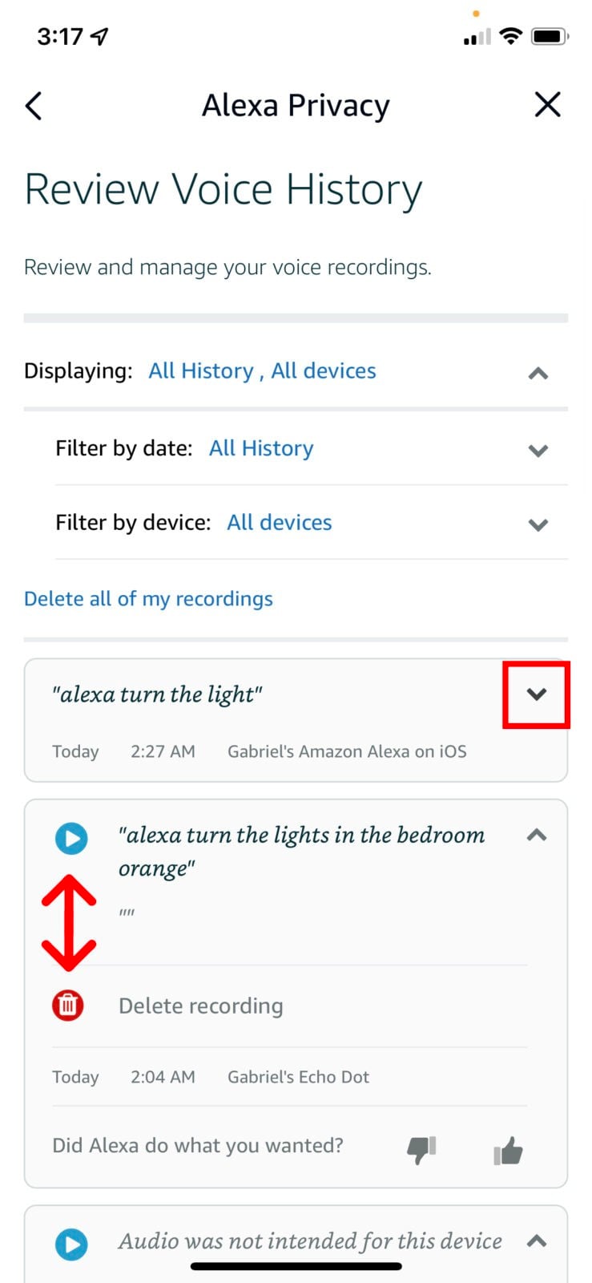Screen dimensions: 592x1283
Task: Tap the Review Voice History heading
Action: (x=224, y=189)
